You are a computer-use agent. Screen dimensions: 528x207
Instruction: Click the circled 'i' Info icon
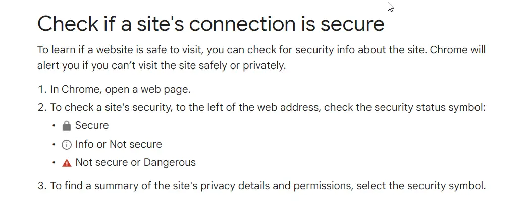67,145
